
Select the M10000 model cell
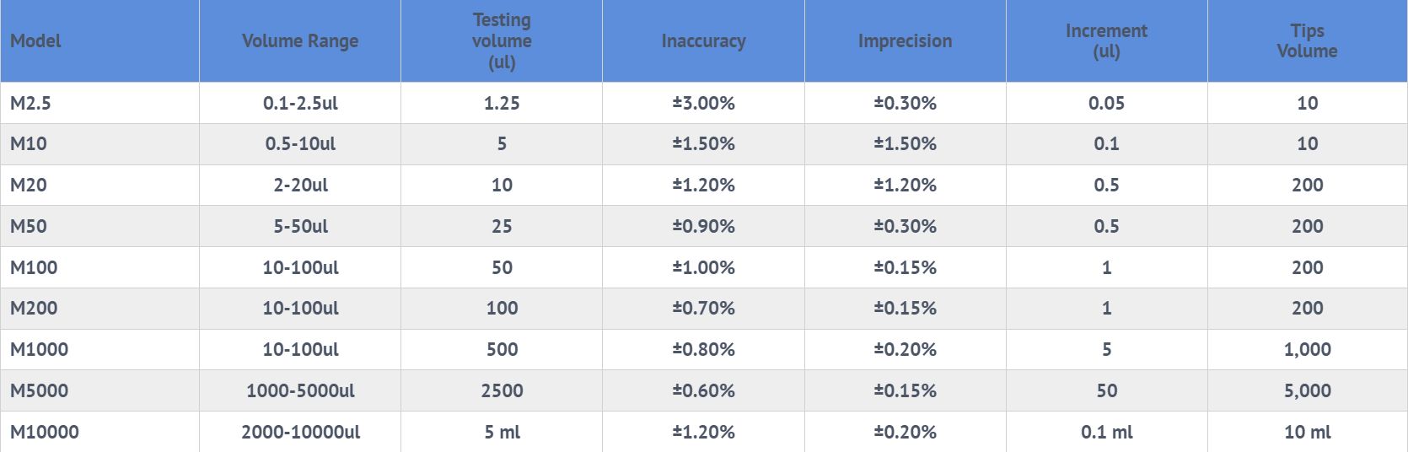pyautogui.click(x=44, y=432)
